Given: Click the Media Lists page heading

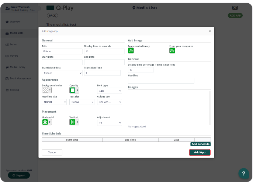Looking at the screenshot, I should (x=147, y=8).
